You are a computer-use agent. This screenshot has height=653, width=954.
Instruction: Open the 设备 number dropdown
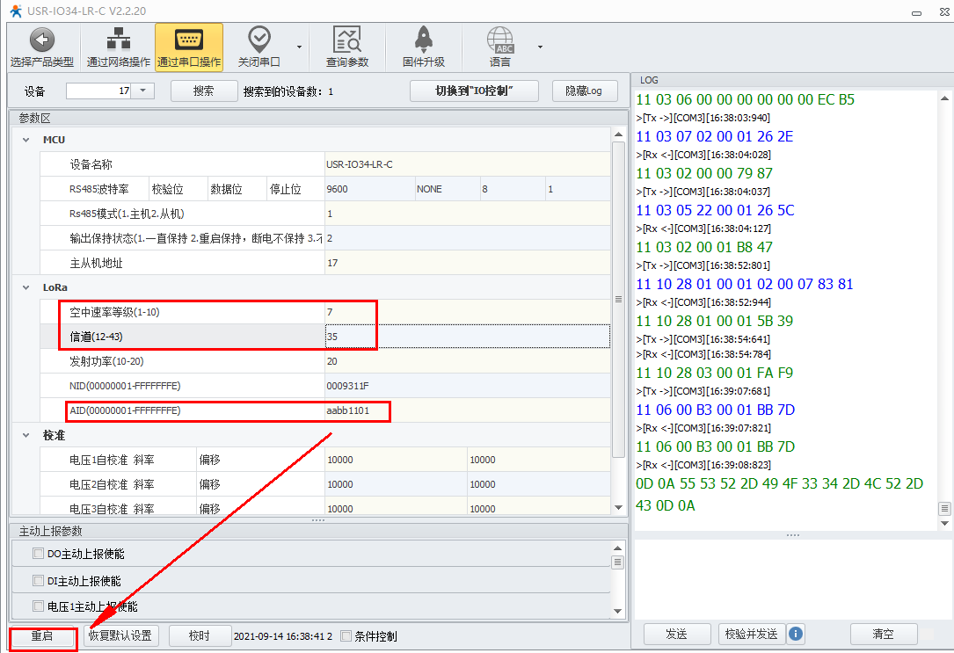click(x=143, y=91)
